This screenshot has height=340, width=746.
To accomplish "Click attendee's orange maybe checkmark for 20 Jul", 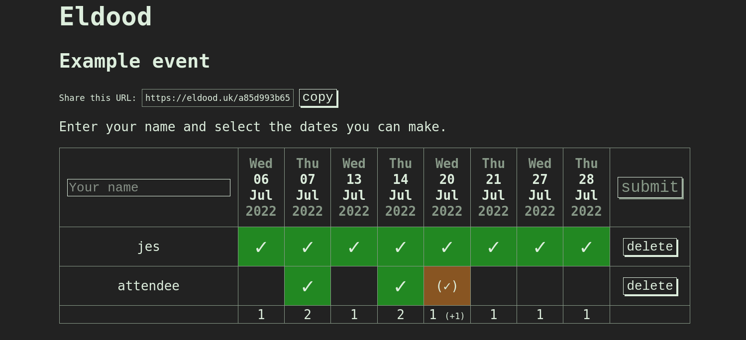I will 447,286.
